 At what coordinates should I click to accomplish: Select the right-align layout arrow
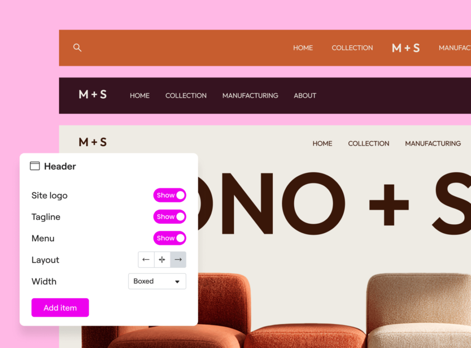(178, 259)
